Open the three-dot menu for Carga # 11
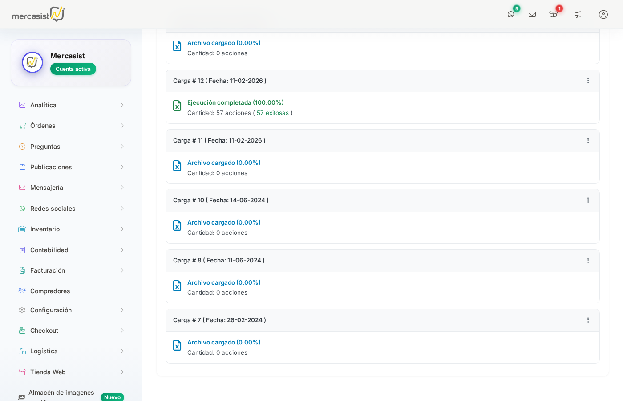623x401 pixels. pyautogui.click(x=588, y=140)
